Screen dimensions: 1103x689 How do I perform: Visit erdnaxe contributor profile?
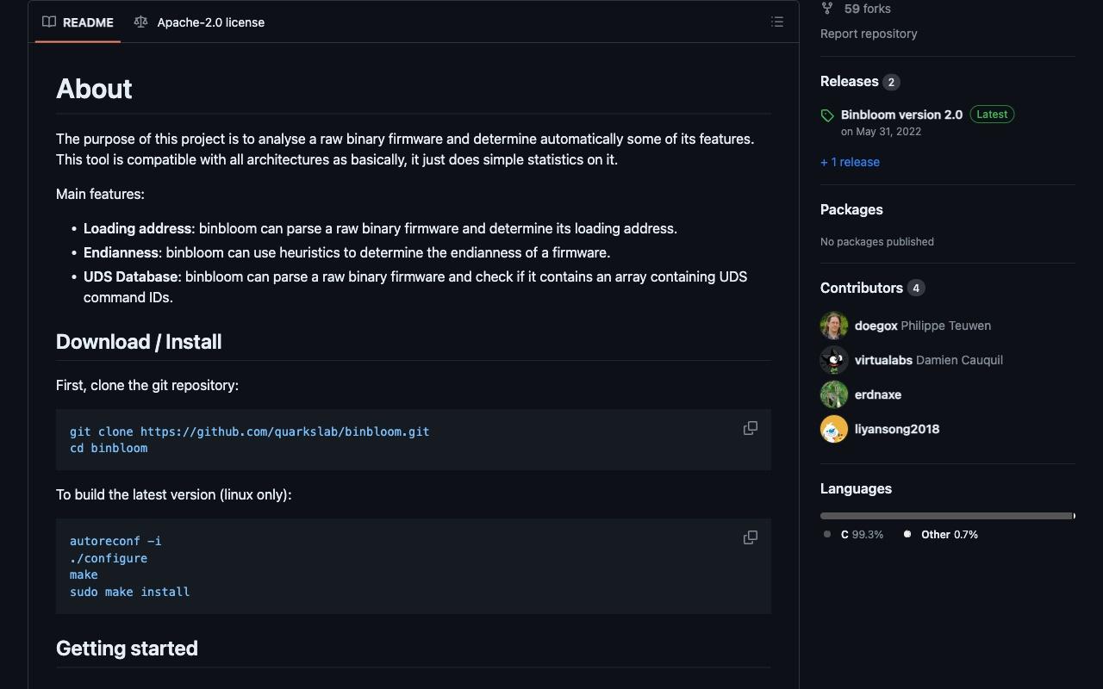click(x=878, y=394)
